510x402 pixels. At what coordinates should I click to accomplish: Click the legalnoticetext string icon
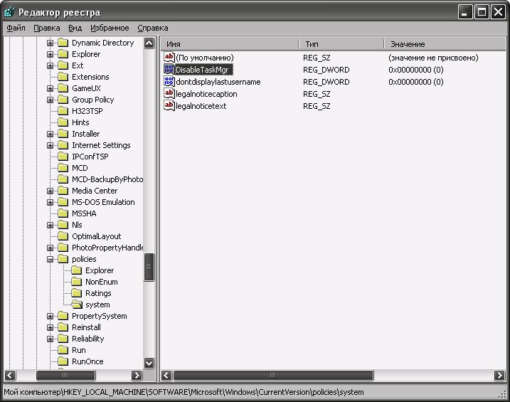(169, 105)
